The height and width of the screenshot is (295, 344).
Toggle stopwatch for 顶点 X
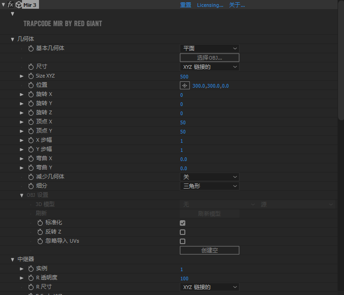point(31,122)
